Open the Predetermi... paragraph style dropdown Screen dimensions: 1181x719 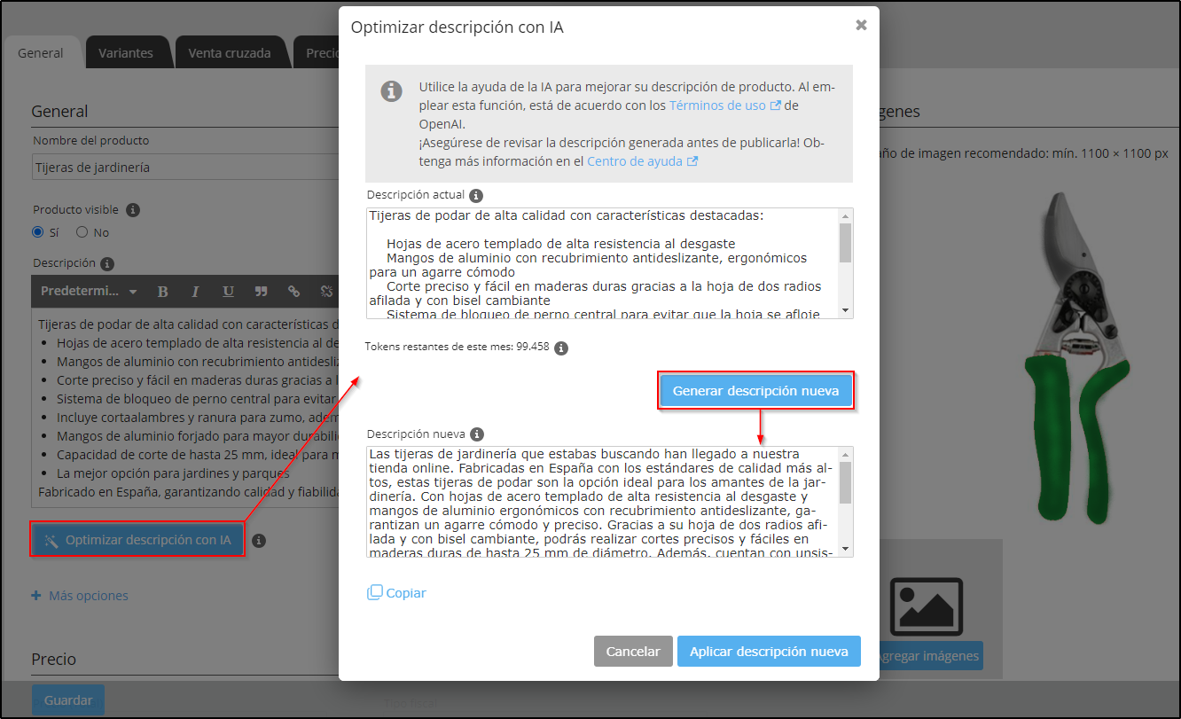[x=86, y=291]
